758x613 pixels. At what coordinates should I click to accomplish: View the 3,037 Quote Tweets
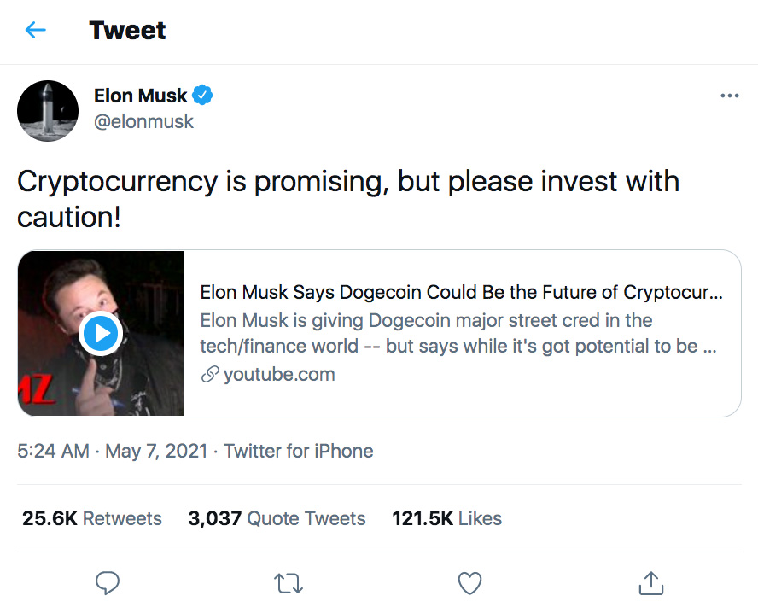[277, 518]
